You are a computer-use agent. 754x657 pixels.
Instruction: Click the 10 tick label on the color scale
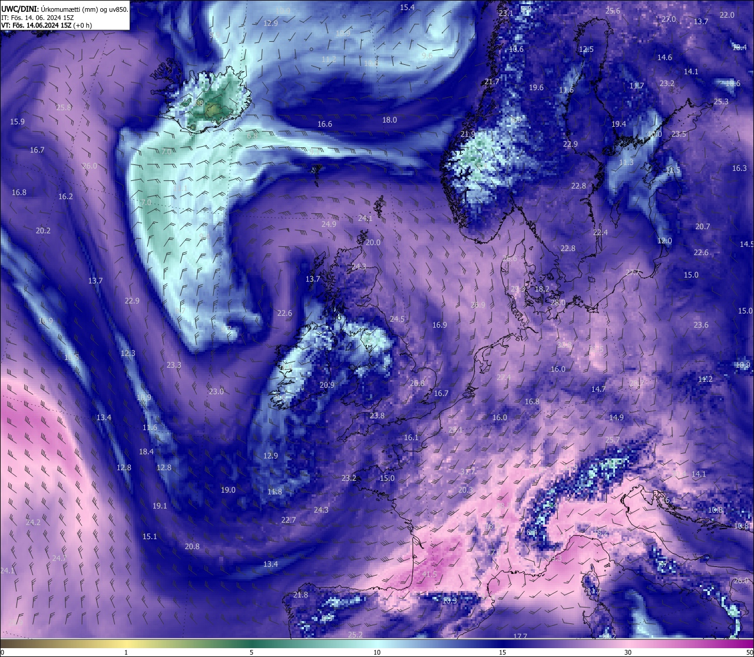(377, 652)
